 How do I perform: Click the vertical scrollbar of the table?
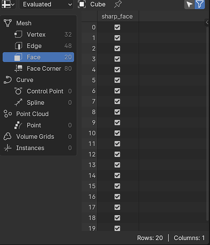[208, 124]
